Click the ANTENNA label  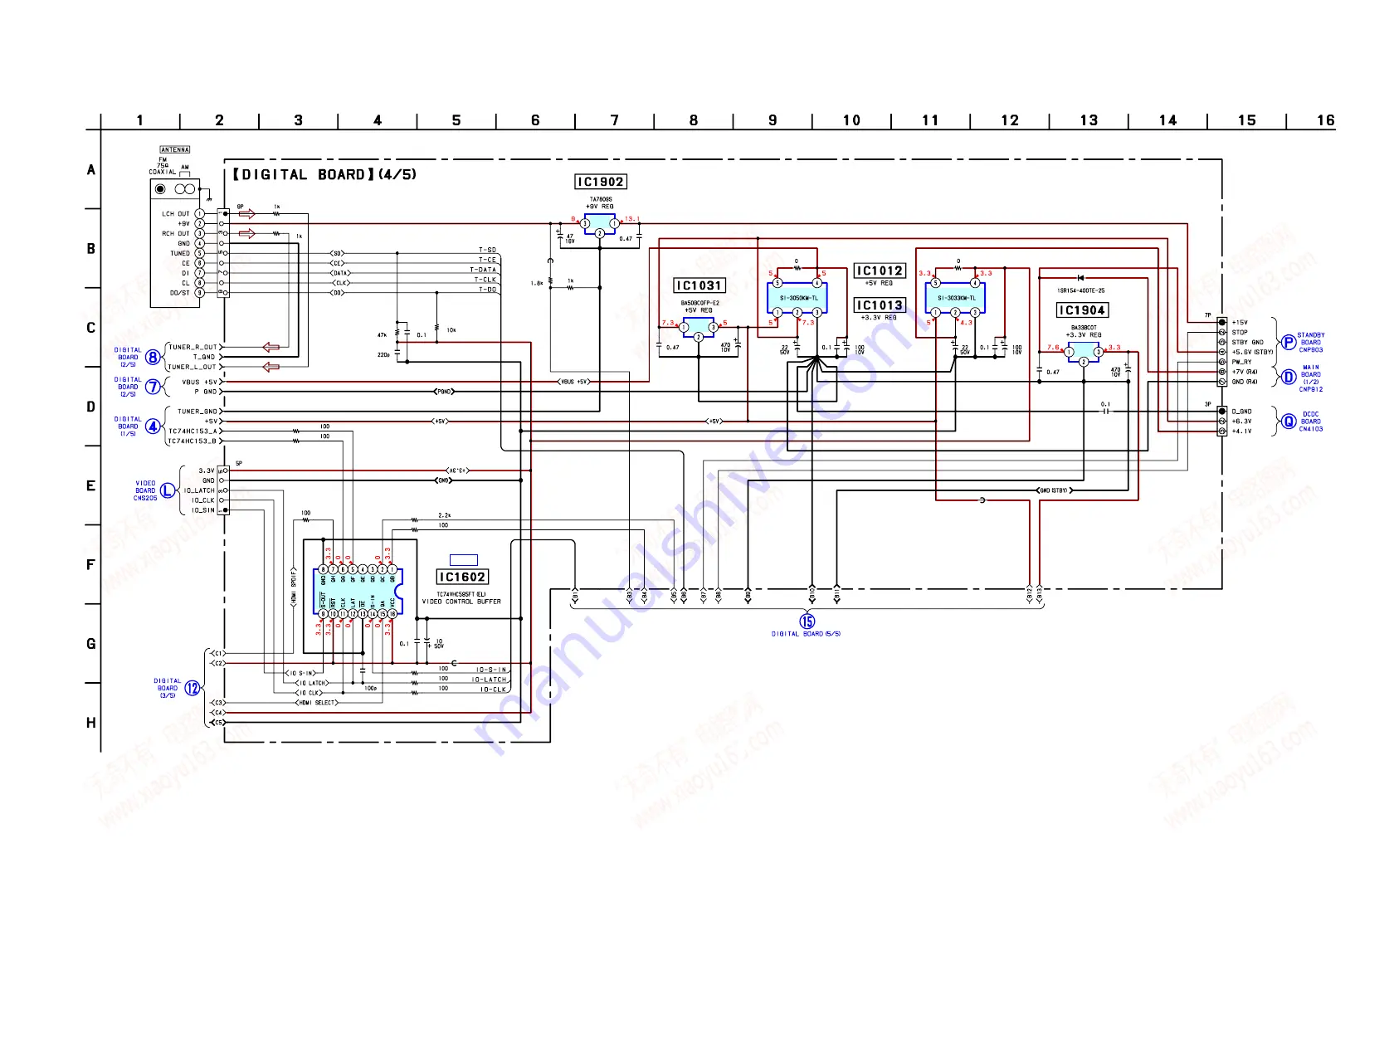pyautogui.click(x=175, y=150)
